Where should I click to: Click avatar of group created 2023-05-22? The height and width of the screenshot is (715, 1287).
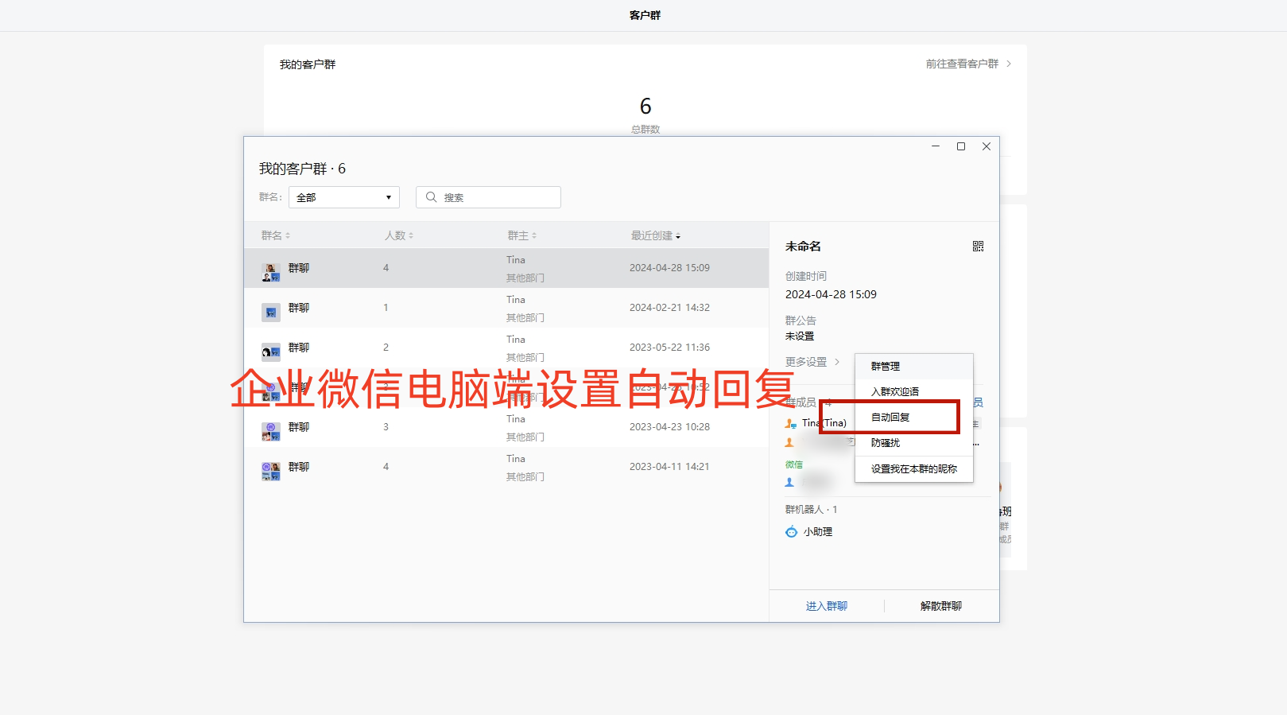coord(271,352)
